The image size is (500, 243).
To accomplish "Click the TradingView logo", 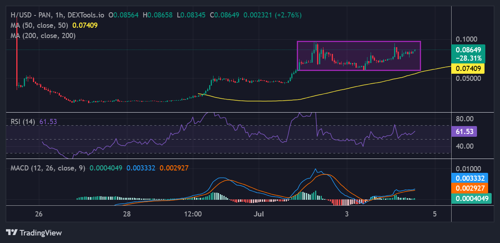I will pos(34,233).
